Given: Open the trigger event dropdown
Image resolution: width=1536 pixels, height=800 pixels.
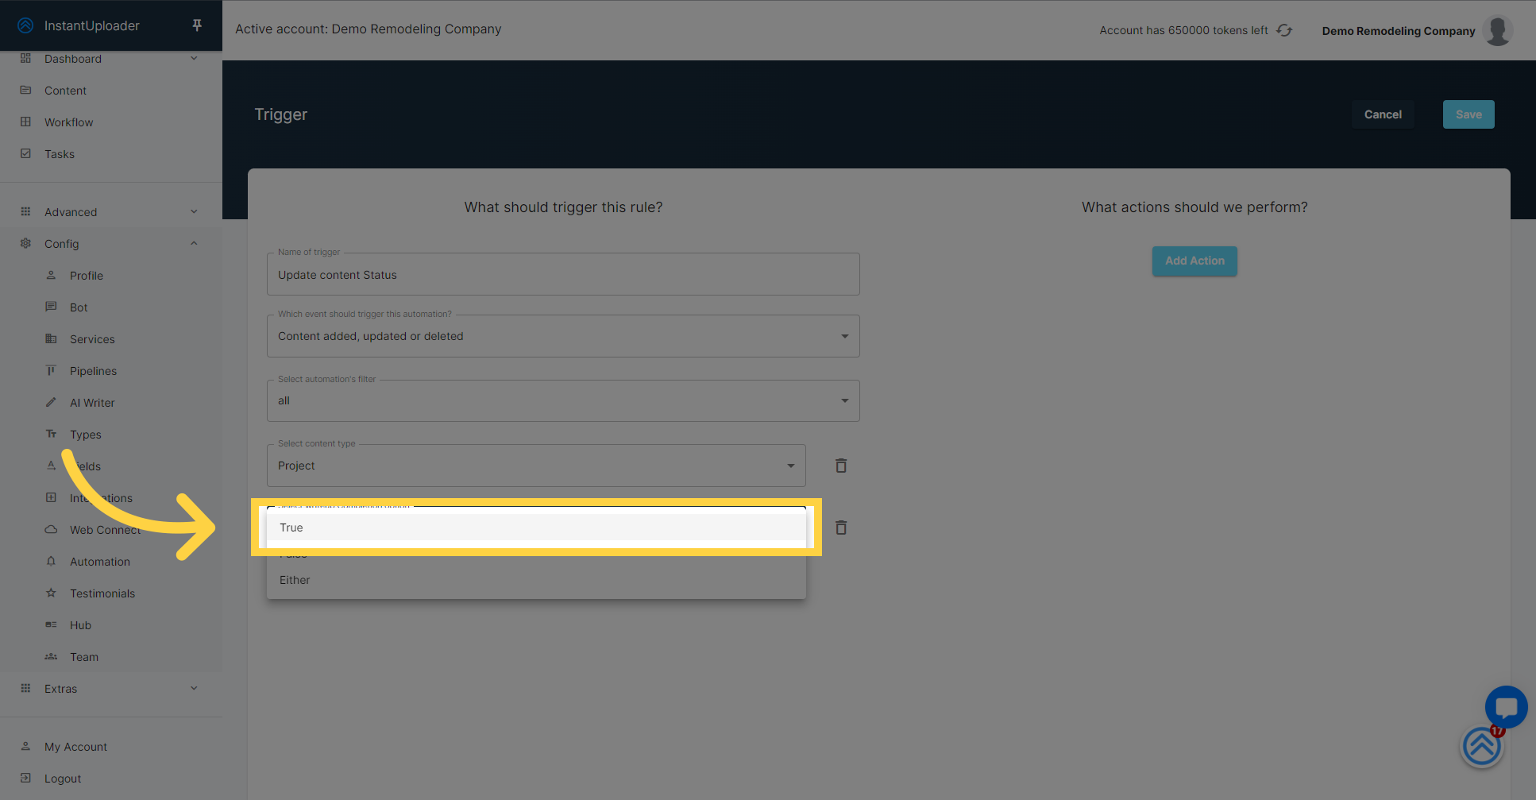Looking at the screenshot, I should pyautogui.click(x=563, y=336).
